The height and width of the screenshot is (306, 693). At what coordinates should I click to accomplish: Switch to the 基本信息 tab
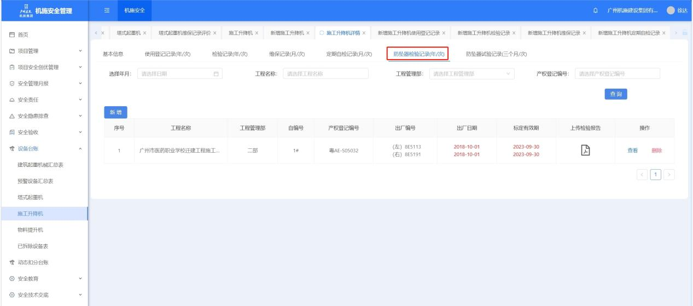(x=113, y=54)
